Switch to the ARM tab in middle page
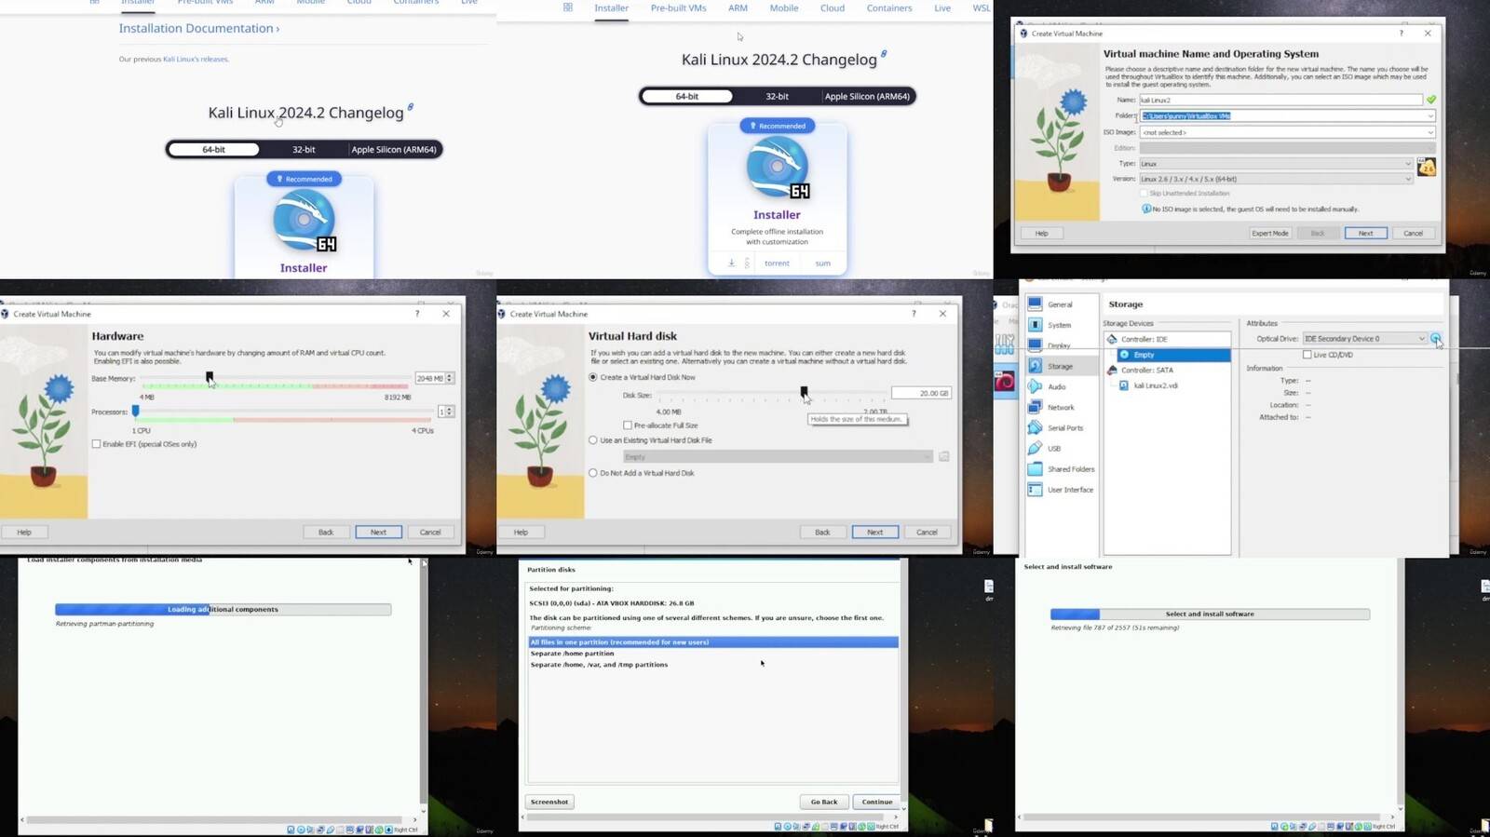 (x=738, y=8)
